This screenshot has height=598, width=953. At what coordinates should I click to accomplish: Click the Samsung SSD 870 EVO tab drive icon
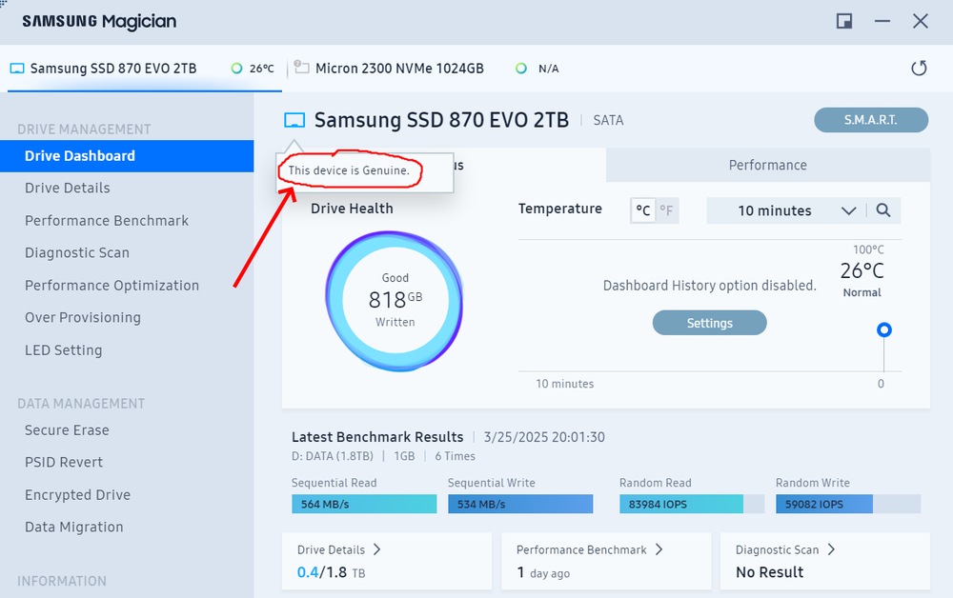coord(17,69)
